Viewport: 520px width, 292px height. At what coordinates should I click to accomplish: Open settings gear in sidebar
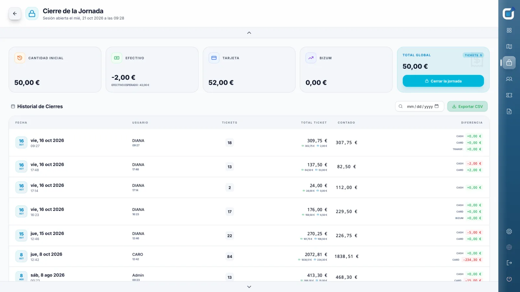point(509,231)
